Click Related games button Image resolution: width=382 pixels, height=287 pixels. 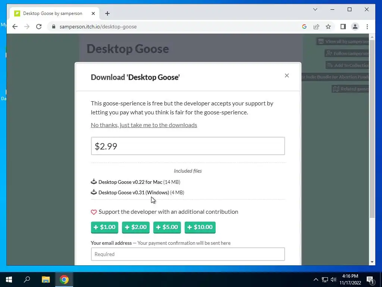351,89
